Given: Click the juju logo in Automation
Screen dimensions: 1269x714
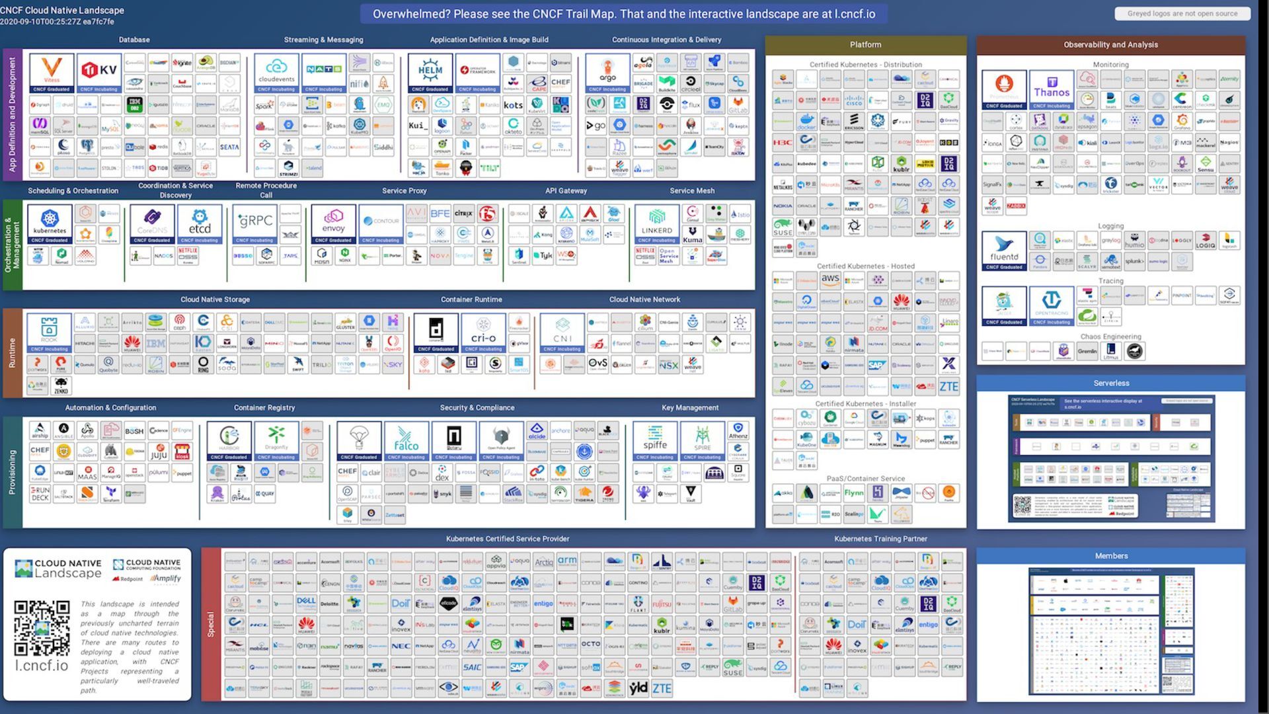Looking at the screenshot, I should (159, 453).
